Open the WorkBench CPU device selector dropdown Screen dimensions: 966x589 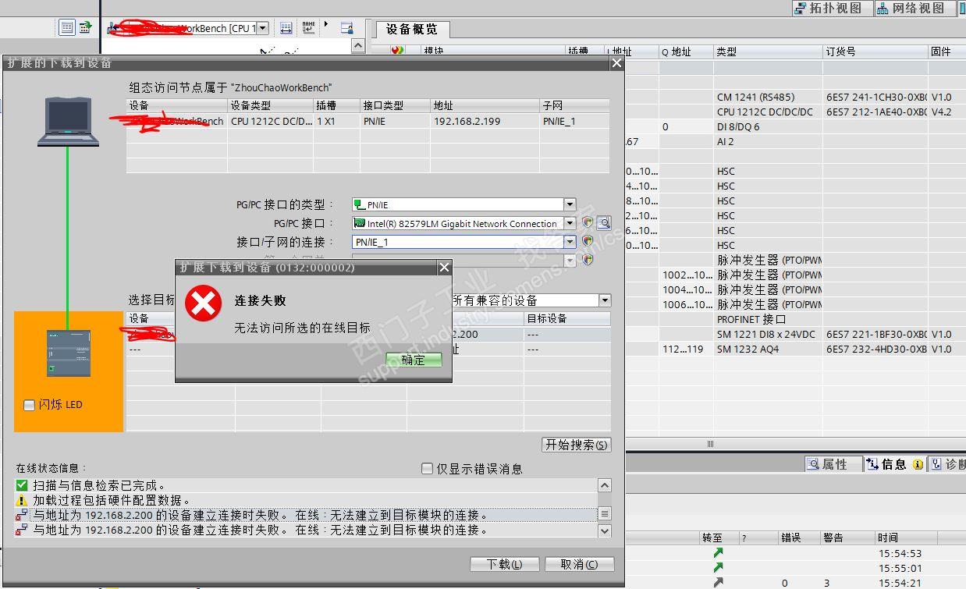pyautogui.click(x=262, y=28)
